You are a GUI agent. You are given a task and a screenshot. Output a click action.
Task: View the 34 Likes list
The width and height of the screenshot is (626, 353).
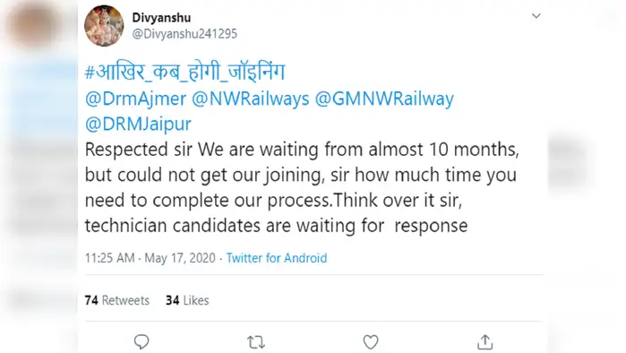coord(187,300)
